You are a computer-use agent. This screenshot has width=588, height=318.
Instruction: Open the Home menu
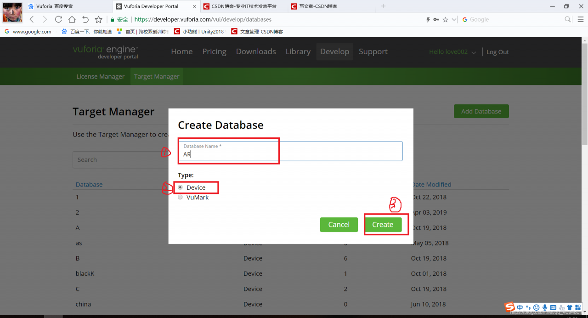[182, 51]
